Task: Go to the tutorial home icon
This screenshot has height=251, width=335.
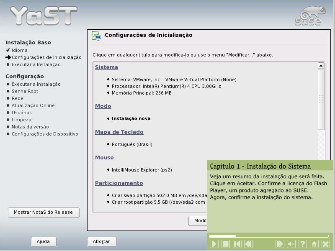Action: point(314,244)
